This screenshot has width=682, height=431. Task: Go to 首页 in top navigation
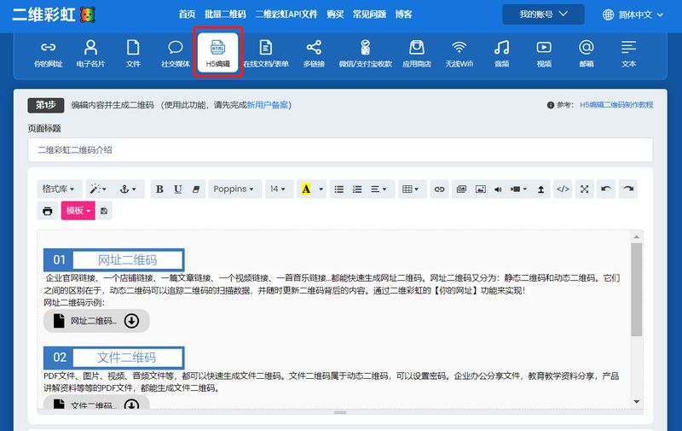coord(187,15)
